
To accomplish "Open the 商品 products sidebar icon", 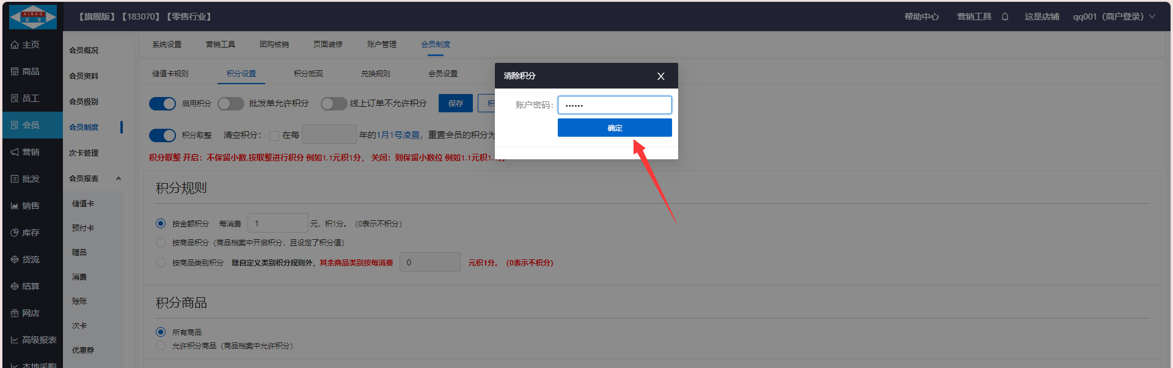I will pyautogui.click(x=15, y=72).
